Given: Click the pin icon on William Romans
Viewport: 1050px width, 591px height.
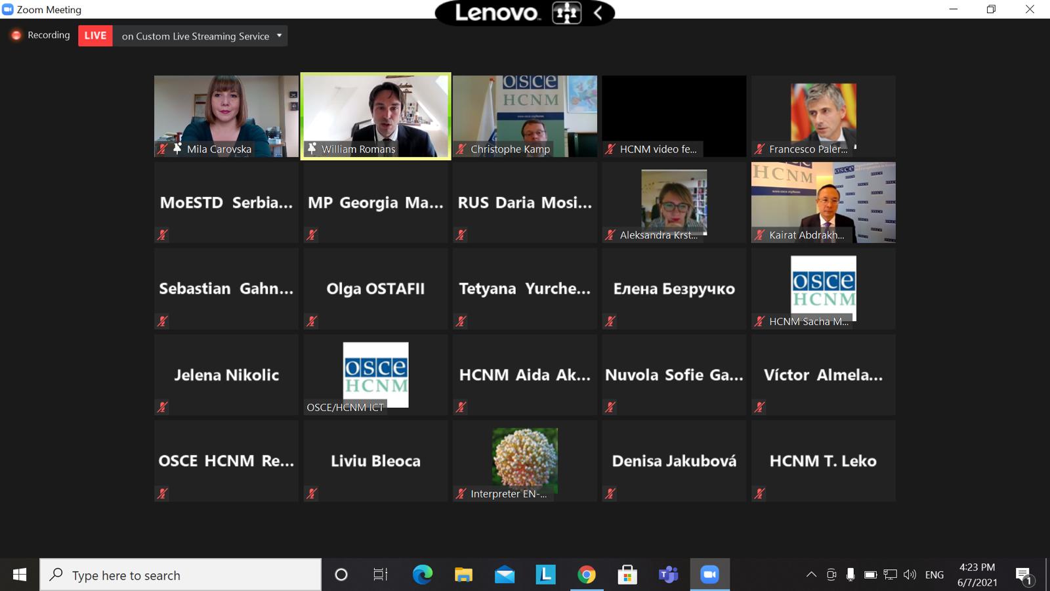Looking at the screenshot, I should pyautogui.click(x=312, y=149).
